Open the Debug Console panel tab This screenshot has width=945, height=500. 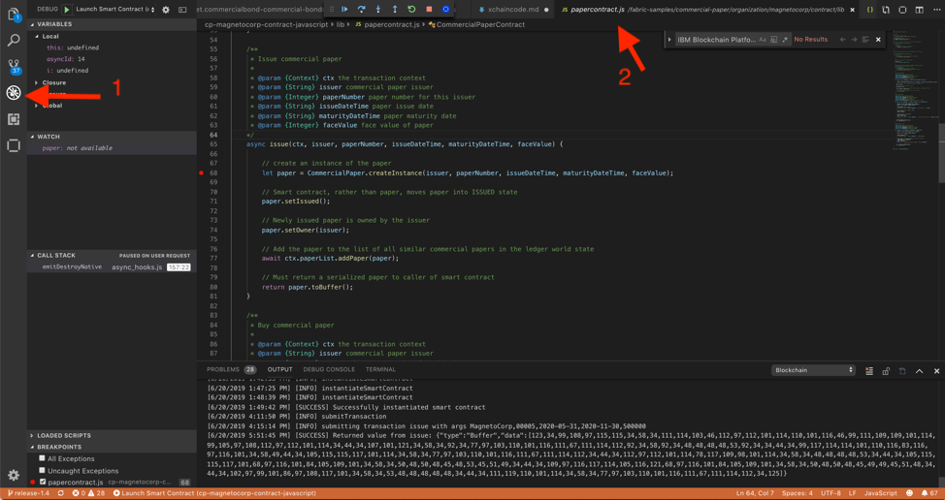click(x=329, y=369)
